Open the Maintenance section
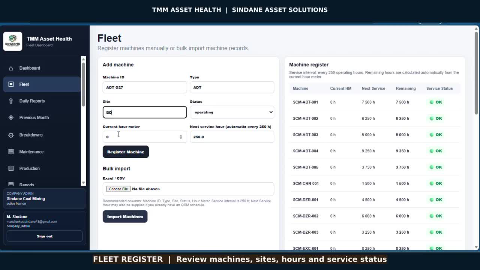The image size is (480, 270). (42, 152)
